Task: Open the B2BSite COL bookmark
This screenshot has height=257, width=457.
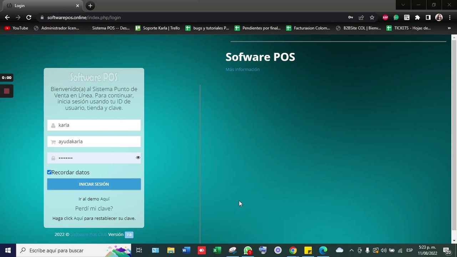Action: click(x=359, y=28)
